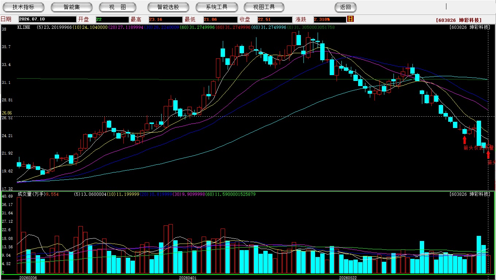This screenshot has height=280, width=496.
Task: Click the orange 日 period icon
Action: click(x=350, y=19)
